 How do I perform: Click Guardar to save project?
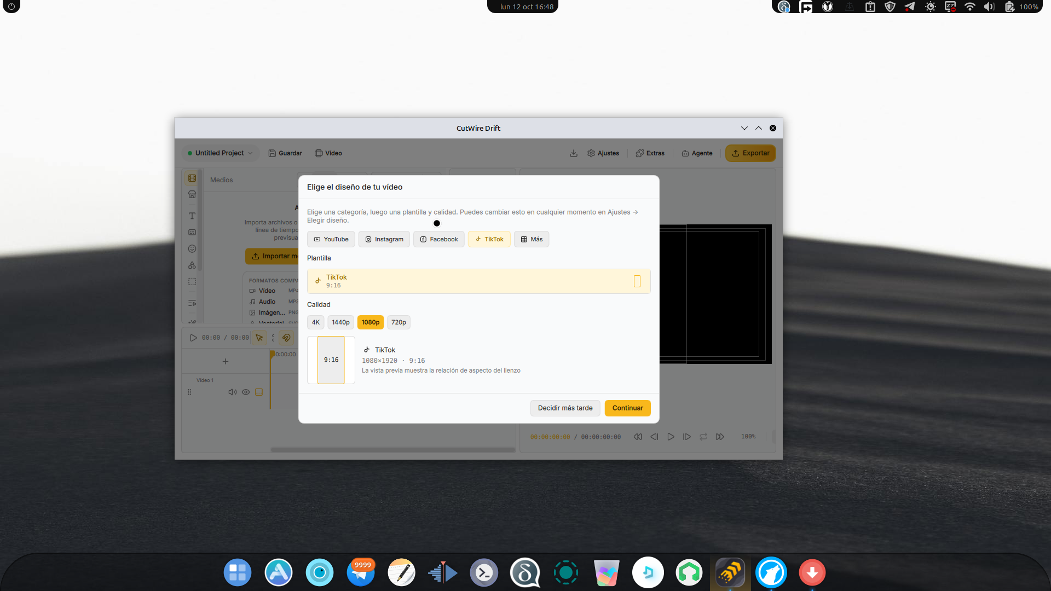coord(285,153)
